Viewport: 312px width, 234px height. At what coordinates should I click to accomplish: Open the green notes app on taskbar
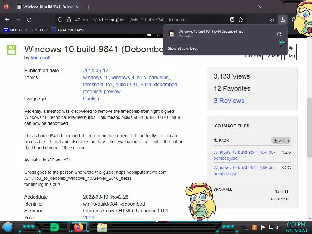(x=55, y=227)
